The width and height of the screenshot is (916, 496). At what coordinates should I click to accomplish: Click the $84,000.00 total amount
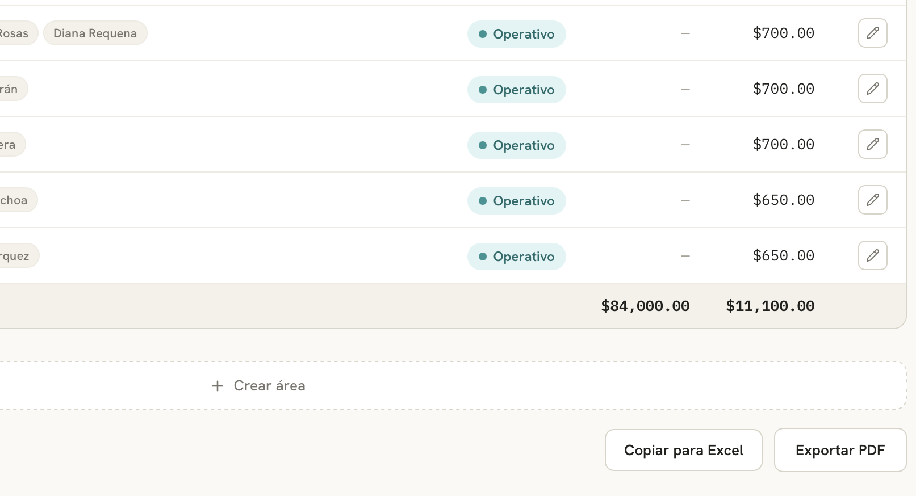645,306
